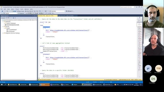Close the Object Explorer panel

click(x=36, y=16)
